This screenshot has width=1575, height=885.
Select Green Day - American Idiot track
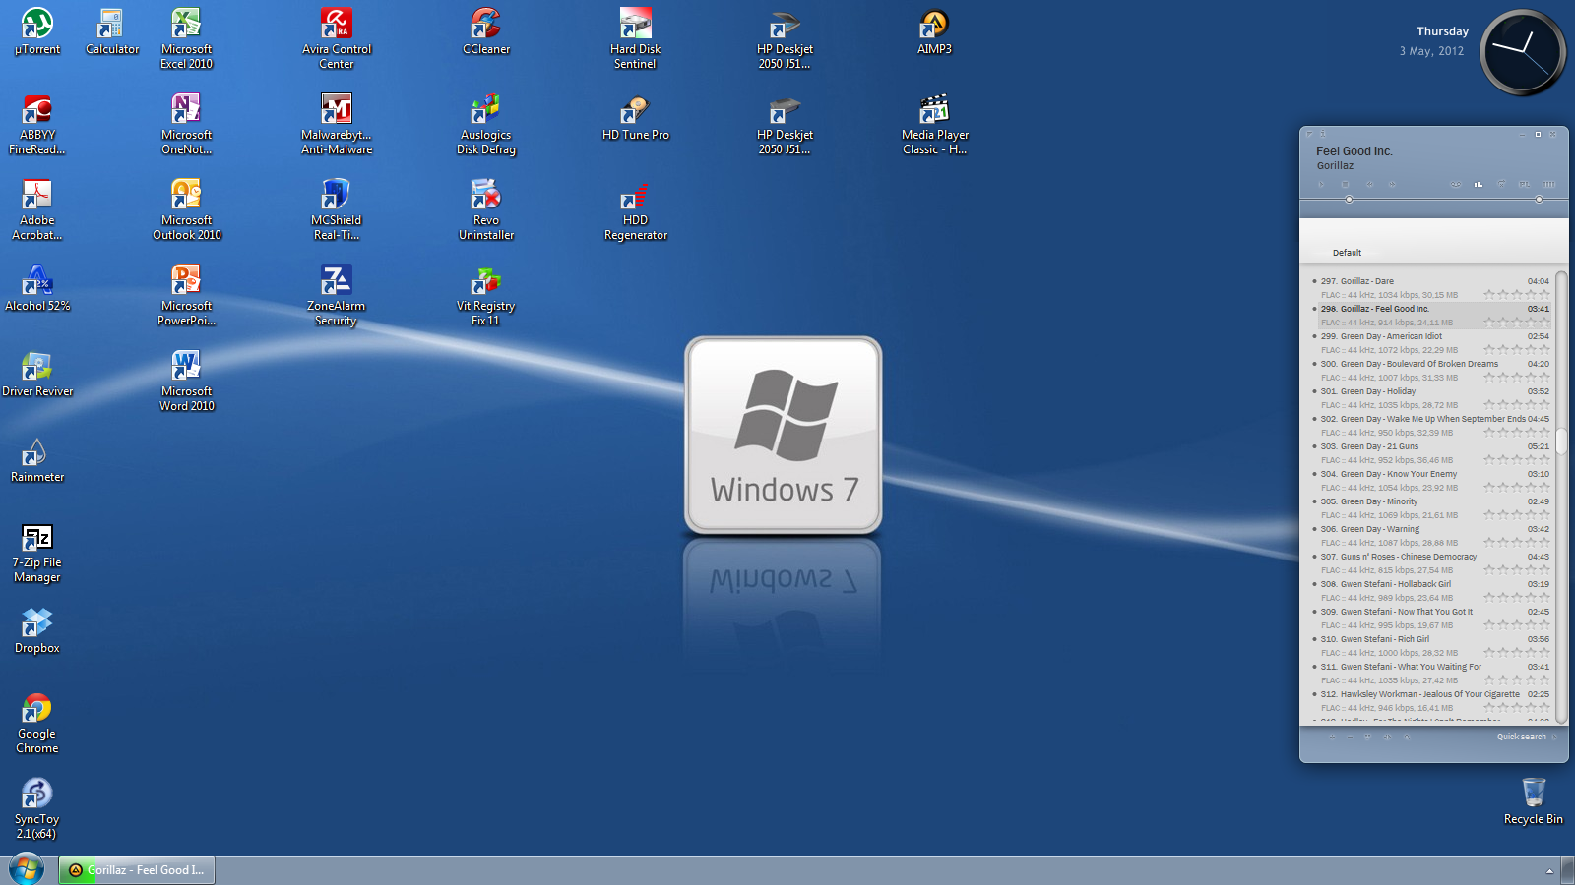[x=1430, y=342]
